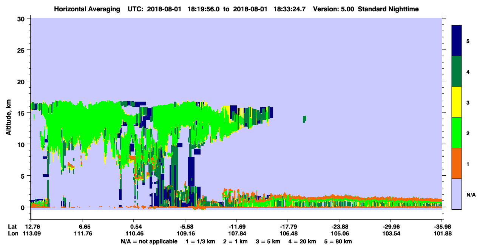Click the 'Lat' row label

pyautogui.click(x=12, y=227)
